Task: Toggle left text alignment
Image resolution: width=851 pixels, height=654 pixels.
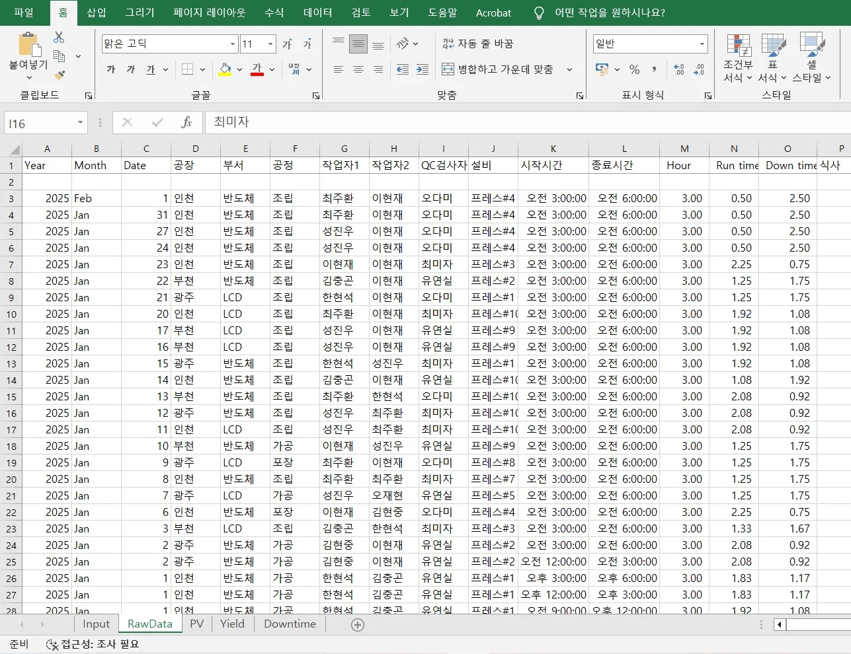Action: 338,69
